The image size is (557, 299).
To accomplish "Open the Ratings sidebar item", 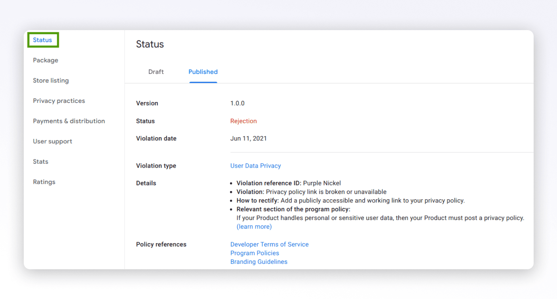I will pos(44,182).
